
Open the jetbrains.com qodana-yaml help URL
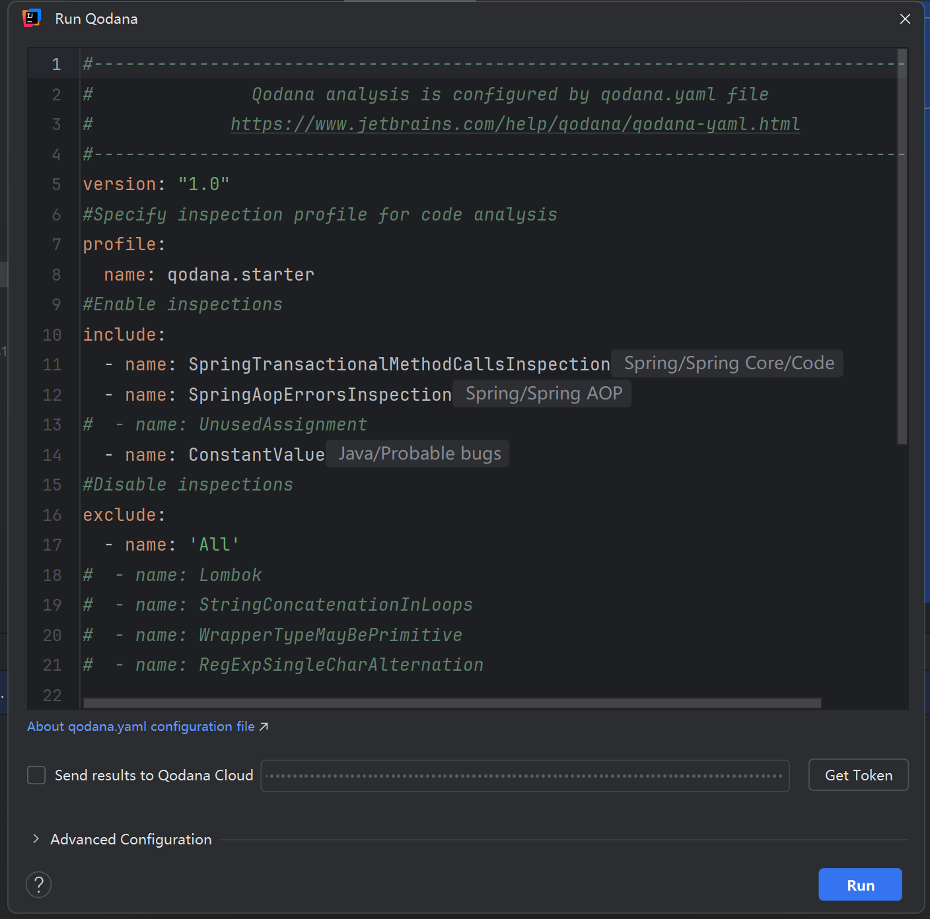click(x=515, y=124)
